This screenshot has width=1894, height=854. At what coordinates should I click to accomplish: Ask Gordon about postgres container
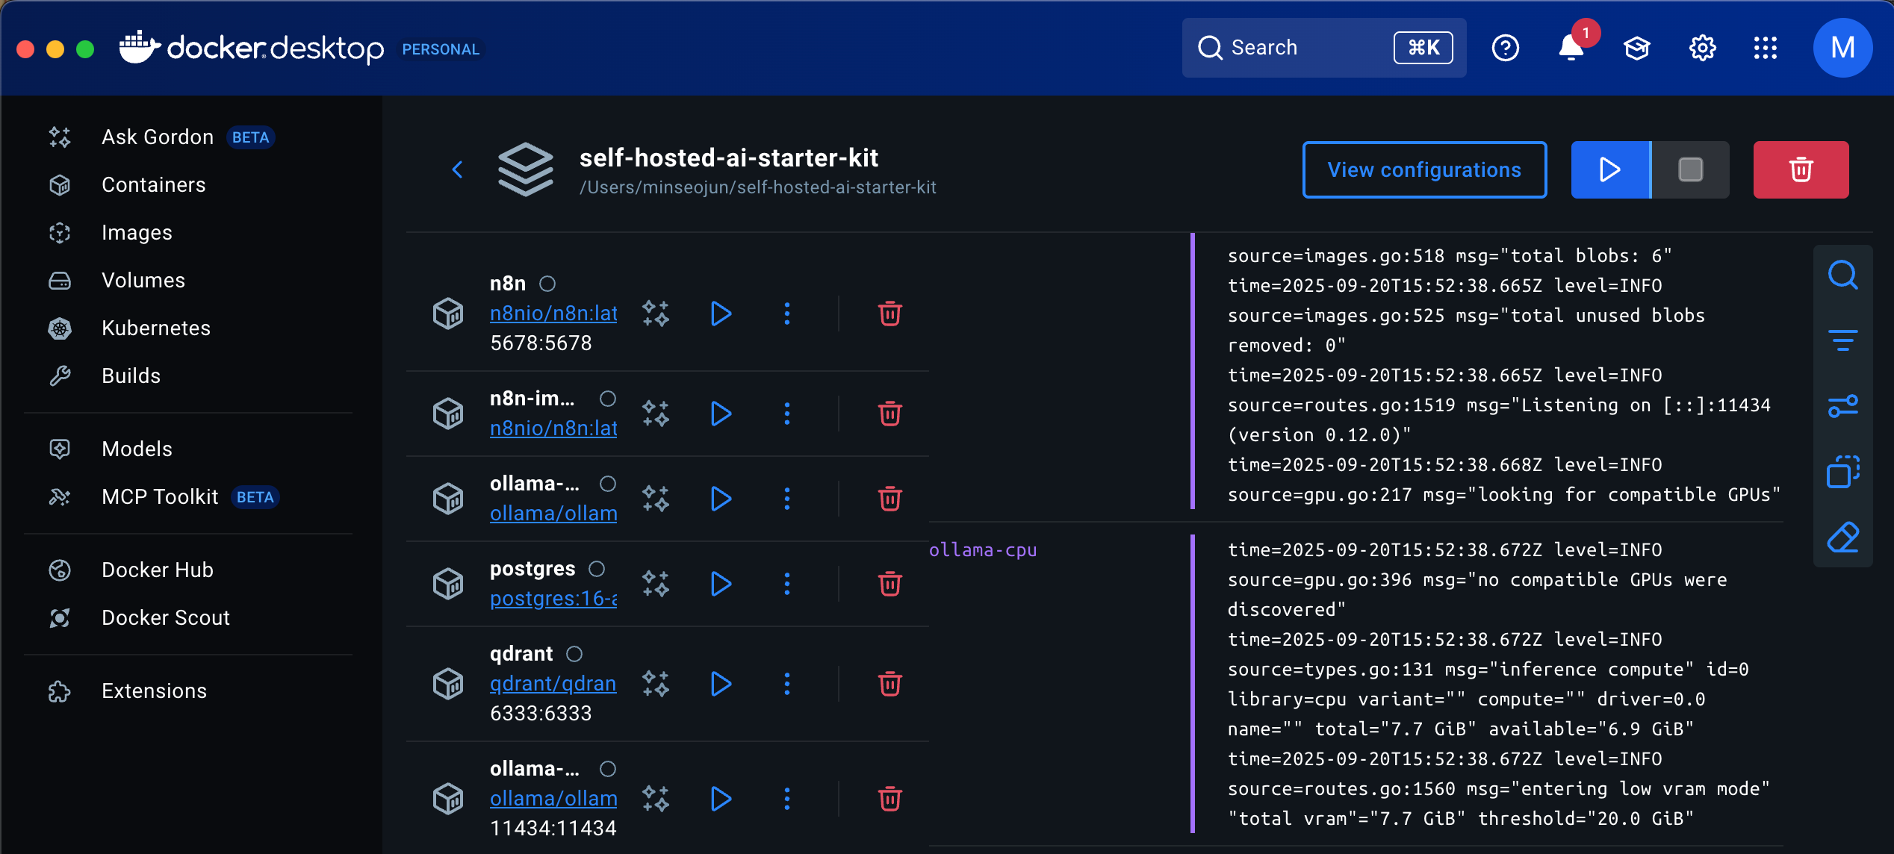tap(656, 584)
